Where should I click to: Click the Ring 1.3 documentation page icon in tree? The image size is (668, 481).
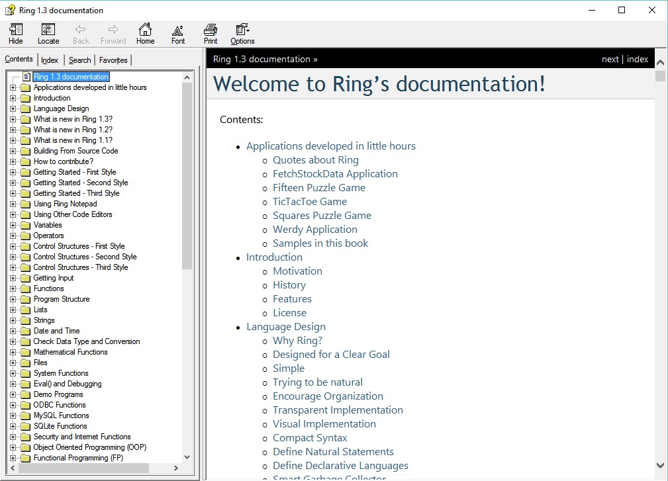click(x=26, y=77)
